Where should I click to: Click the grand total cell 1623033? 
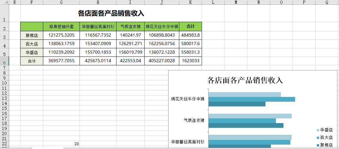click(x=190, y=61)
